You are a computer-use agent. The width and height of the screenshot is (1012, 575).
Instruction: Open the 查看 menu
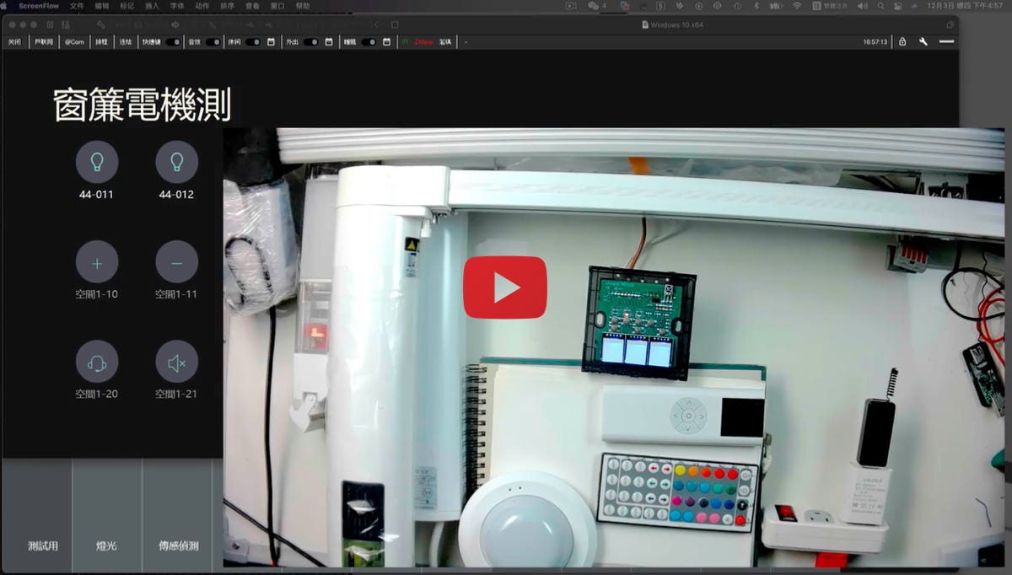tap(252, 5)
